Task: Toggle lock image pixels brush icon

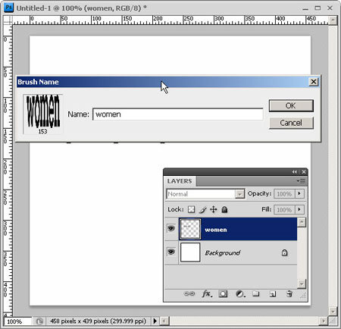Action: click(x=202, y=209)
